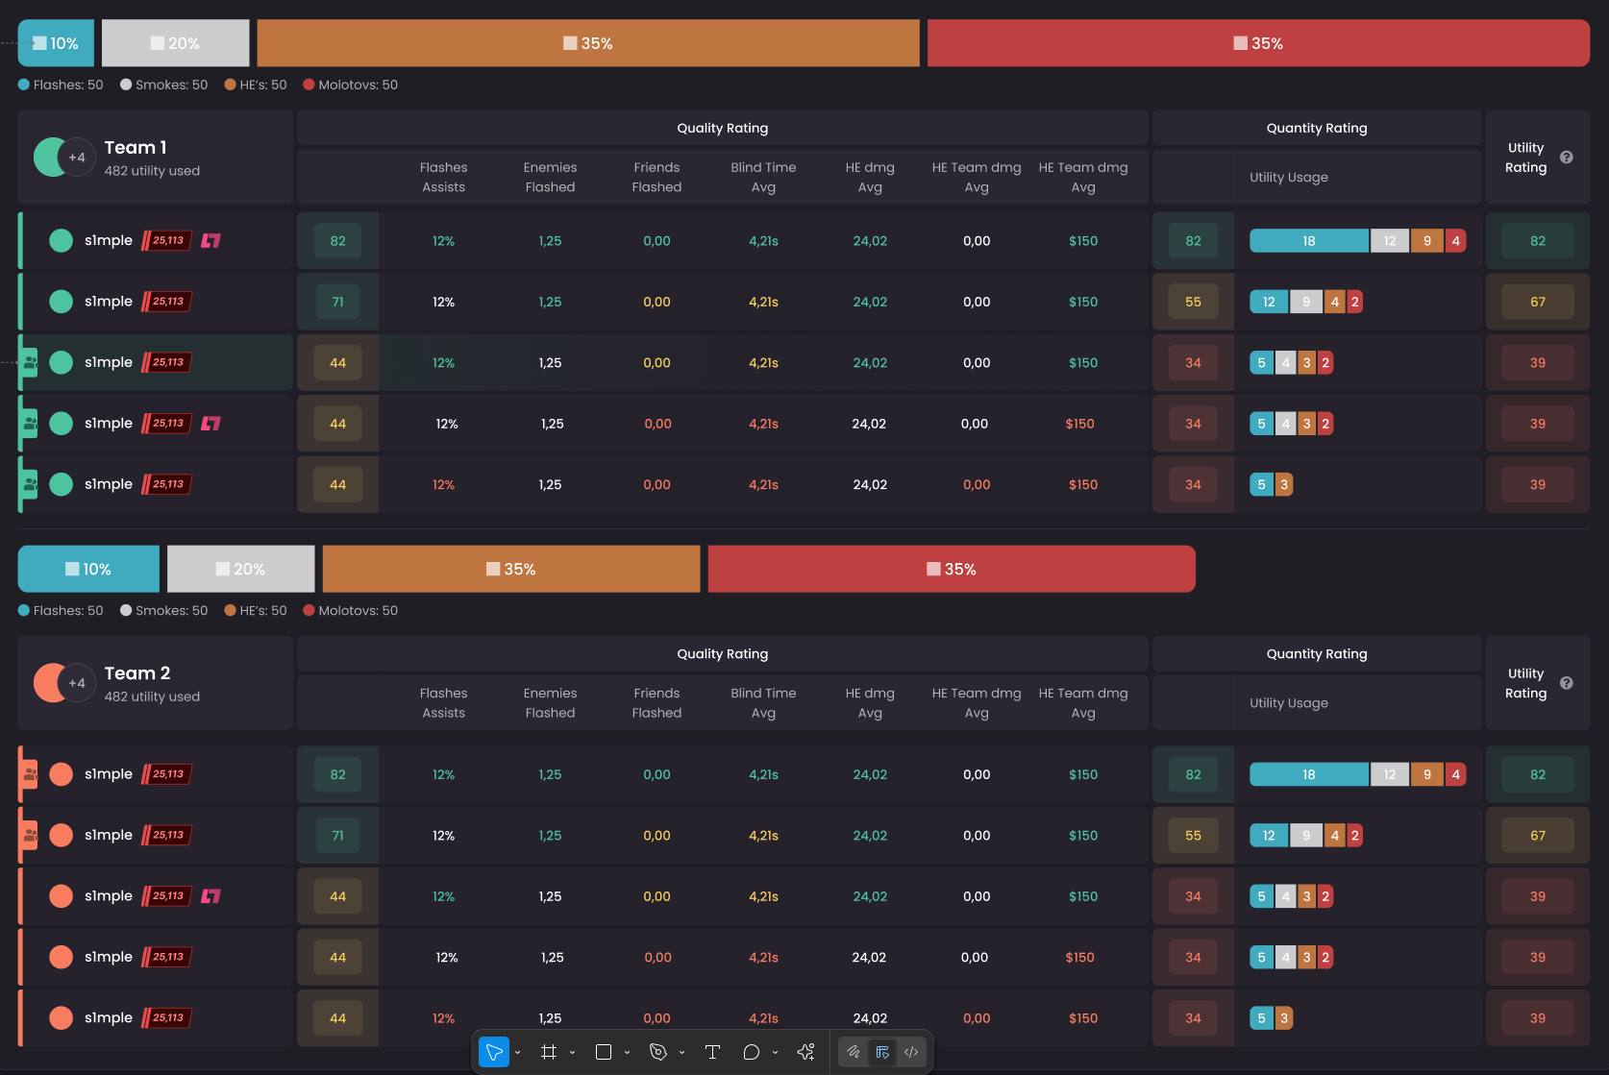Switch to Design mode
The image size is (1609, 1075).
click(882, 1052)
